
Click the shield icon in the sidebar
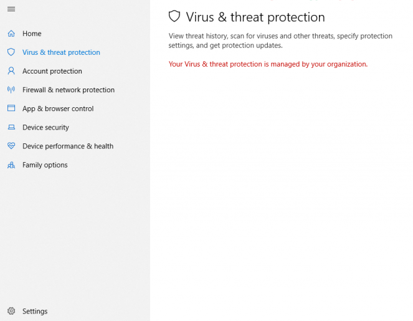[x=11, y=52]
